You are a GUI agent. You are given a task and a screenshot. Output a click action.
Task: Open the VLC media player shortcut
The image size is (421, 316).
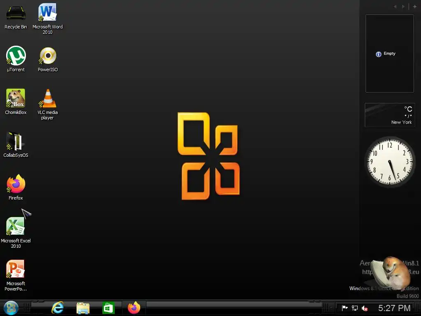[48, 104]
